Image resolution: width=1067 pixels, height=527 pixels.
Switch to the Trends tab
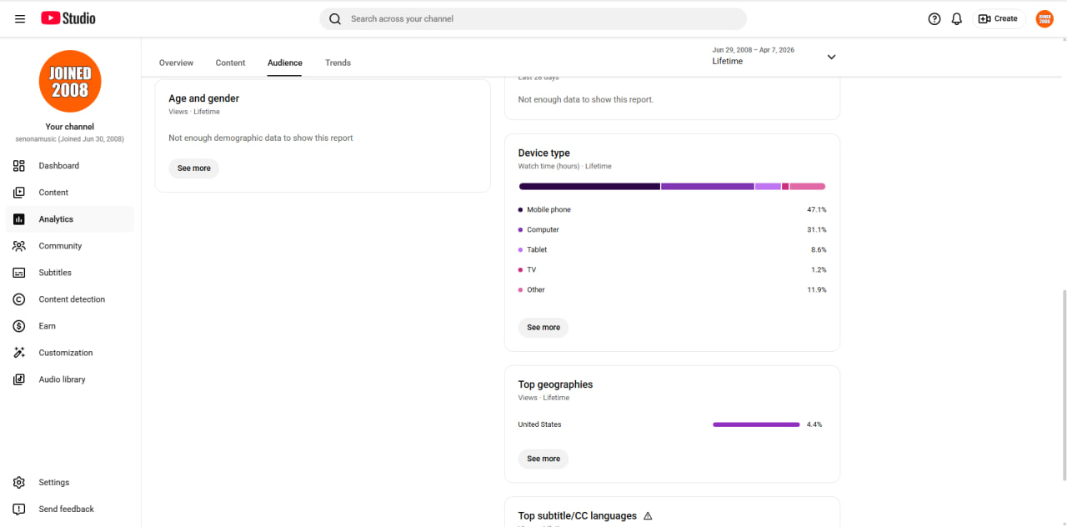click(x=338, y=63)
